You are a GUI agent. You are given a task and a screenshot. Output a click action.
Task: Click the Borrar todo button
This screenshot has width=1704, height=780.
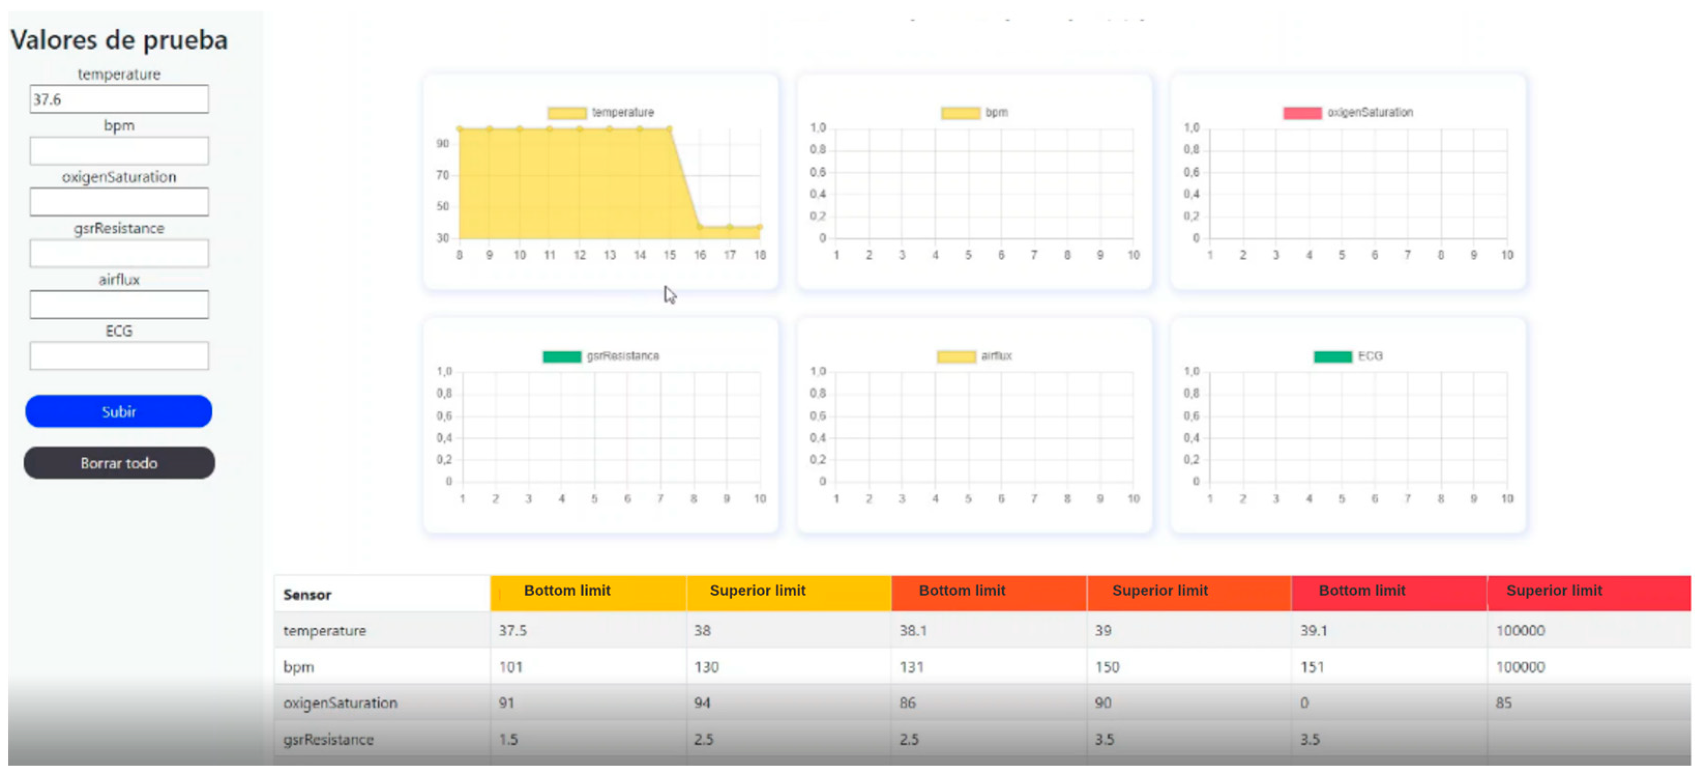pyautogui.click(x=119, y=463)
